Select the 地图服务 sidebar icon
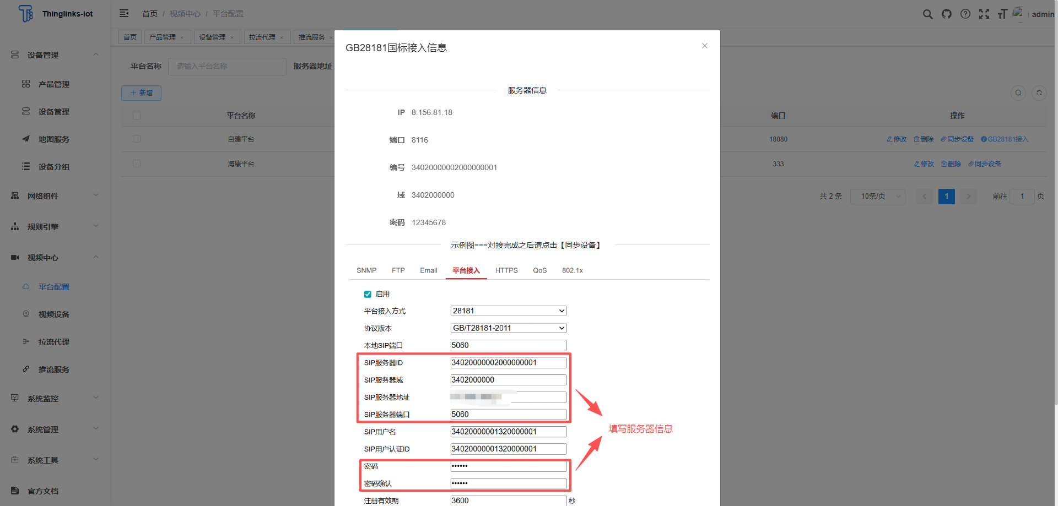Viewport: 1058px width, 506px height. tap(26, 139)
